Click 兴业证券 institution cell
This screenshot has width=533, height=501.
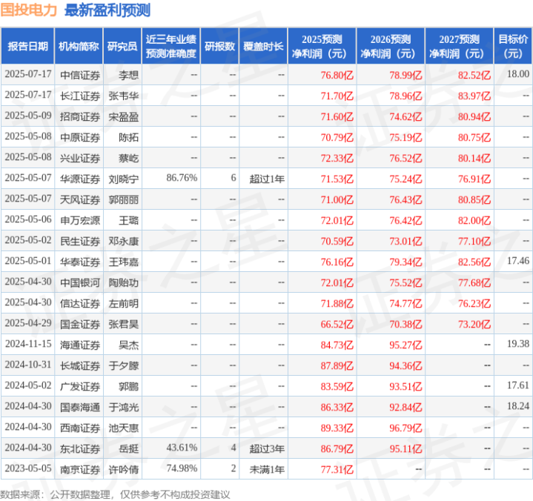pos(80,158)
